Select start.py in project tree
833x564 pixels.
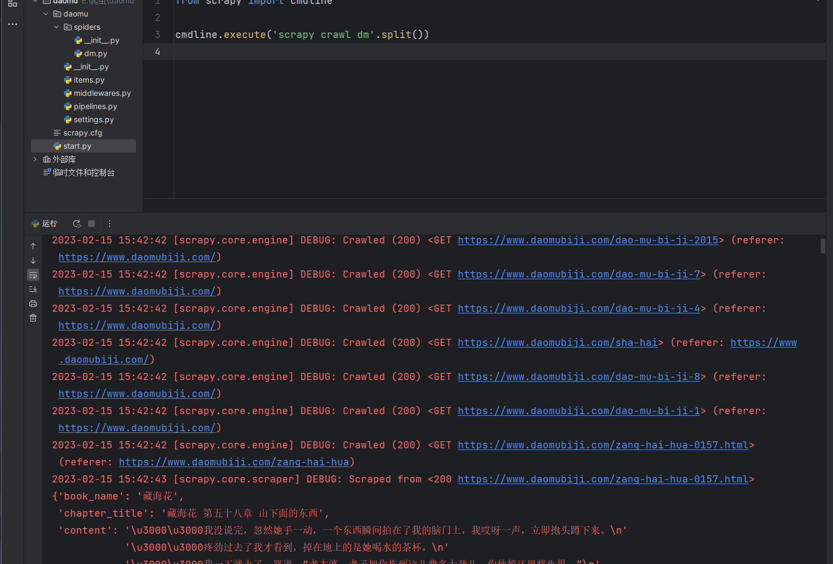click(x=83, y=146)
